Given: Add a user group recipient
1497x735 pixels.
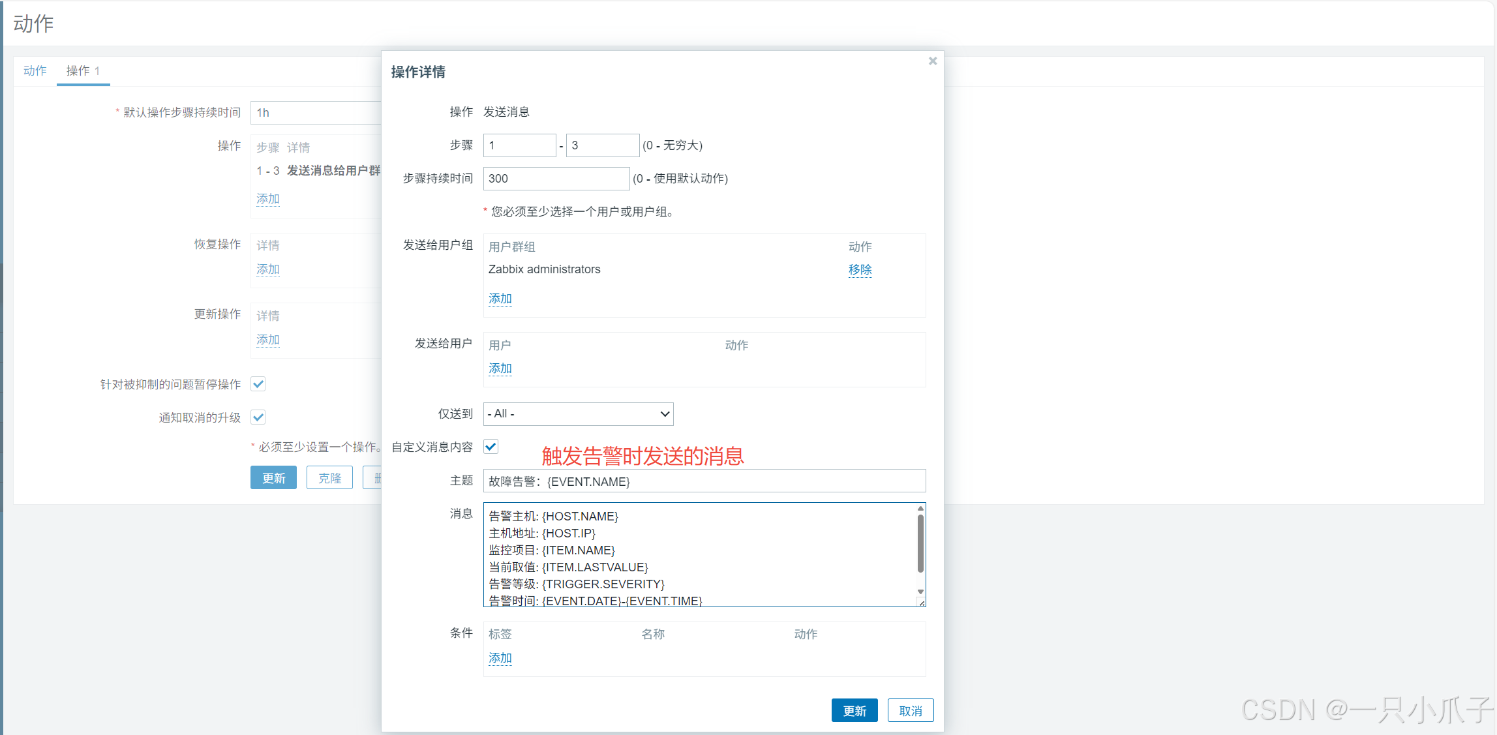Looking at the screenshot, I should pos(500,298).
